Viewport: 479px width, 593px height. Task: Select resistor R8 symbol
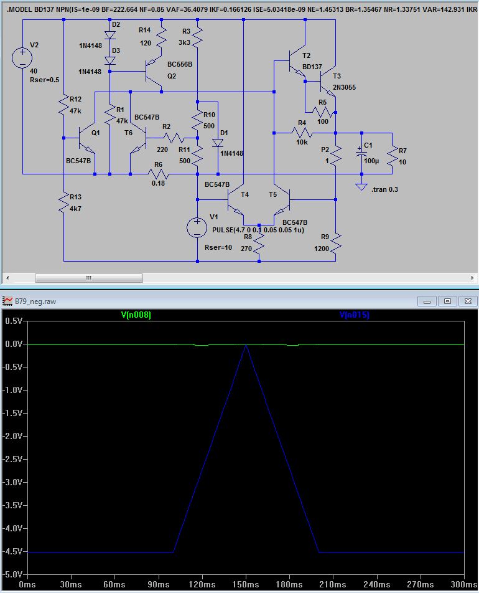coord(259,243)
